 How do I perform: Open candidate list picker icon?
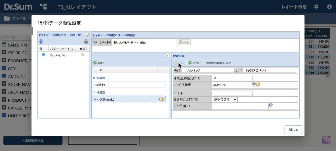click(271, 106)
